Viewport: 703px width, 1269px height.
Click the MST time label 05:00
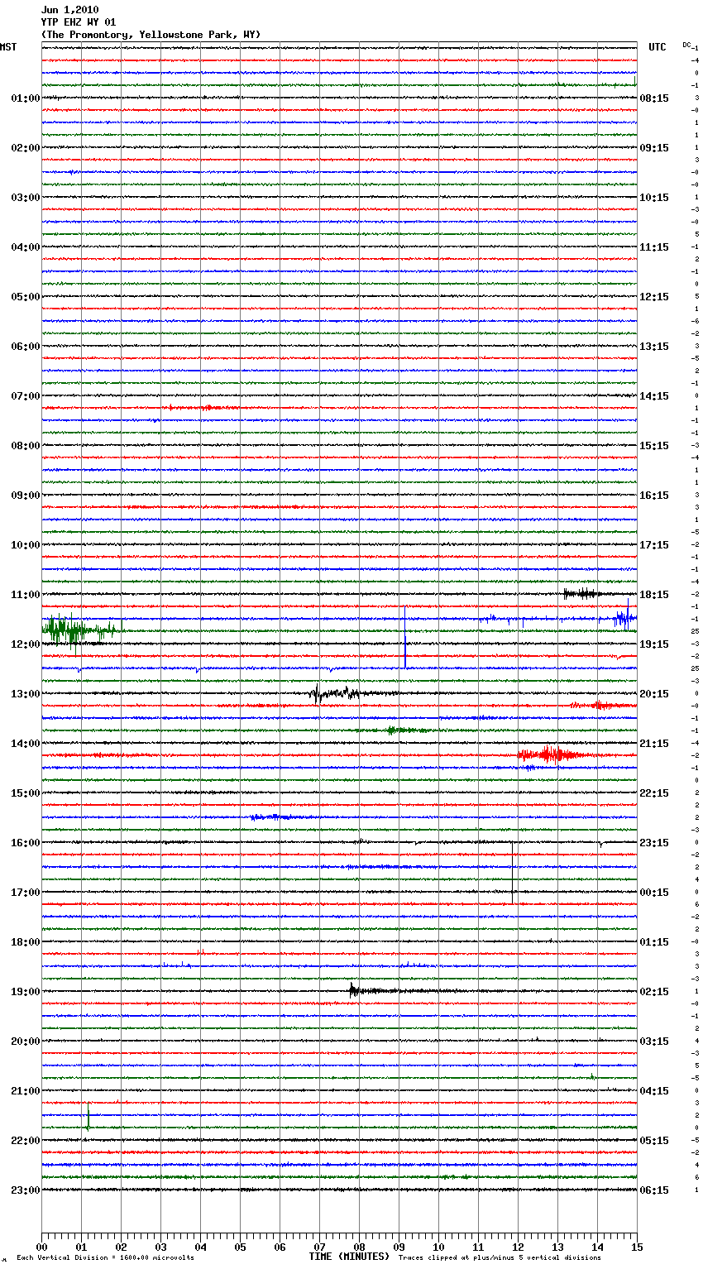coord(26,297)
